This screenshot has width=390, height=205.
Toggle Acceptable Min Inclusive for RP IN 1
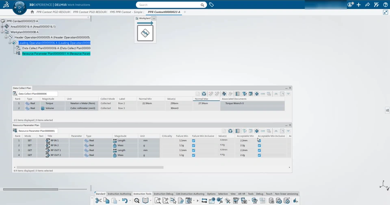pos(260,140)
